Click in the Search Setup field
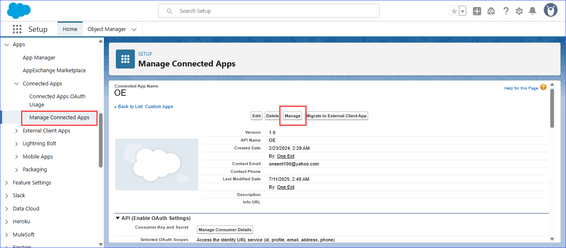 coord(269,11)
